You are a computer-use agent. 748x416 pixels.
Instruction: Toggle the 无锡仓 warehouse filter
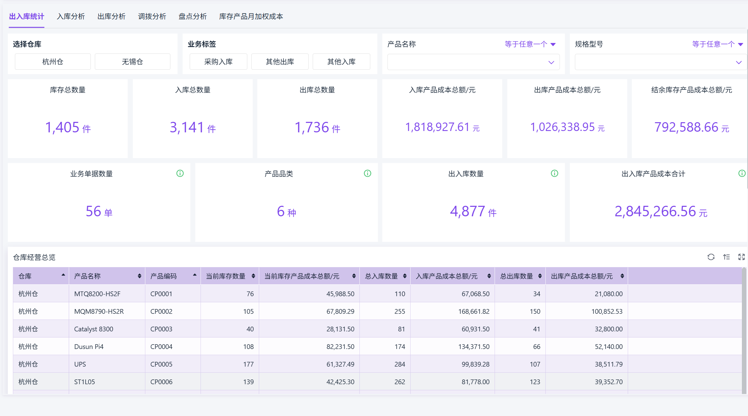[x=132, y=62]
